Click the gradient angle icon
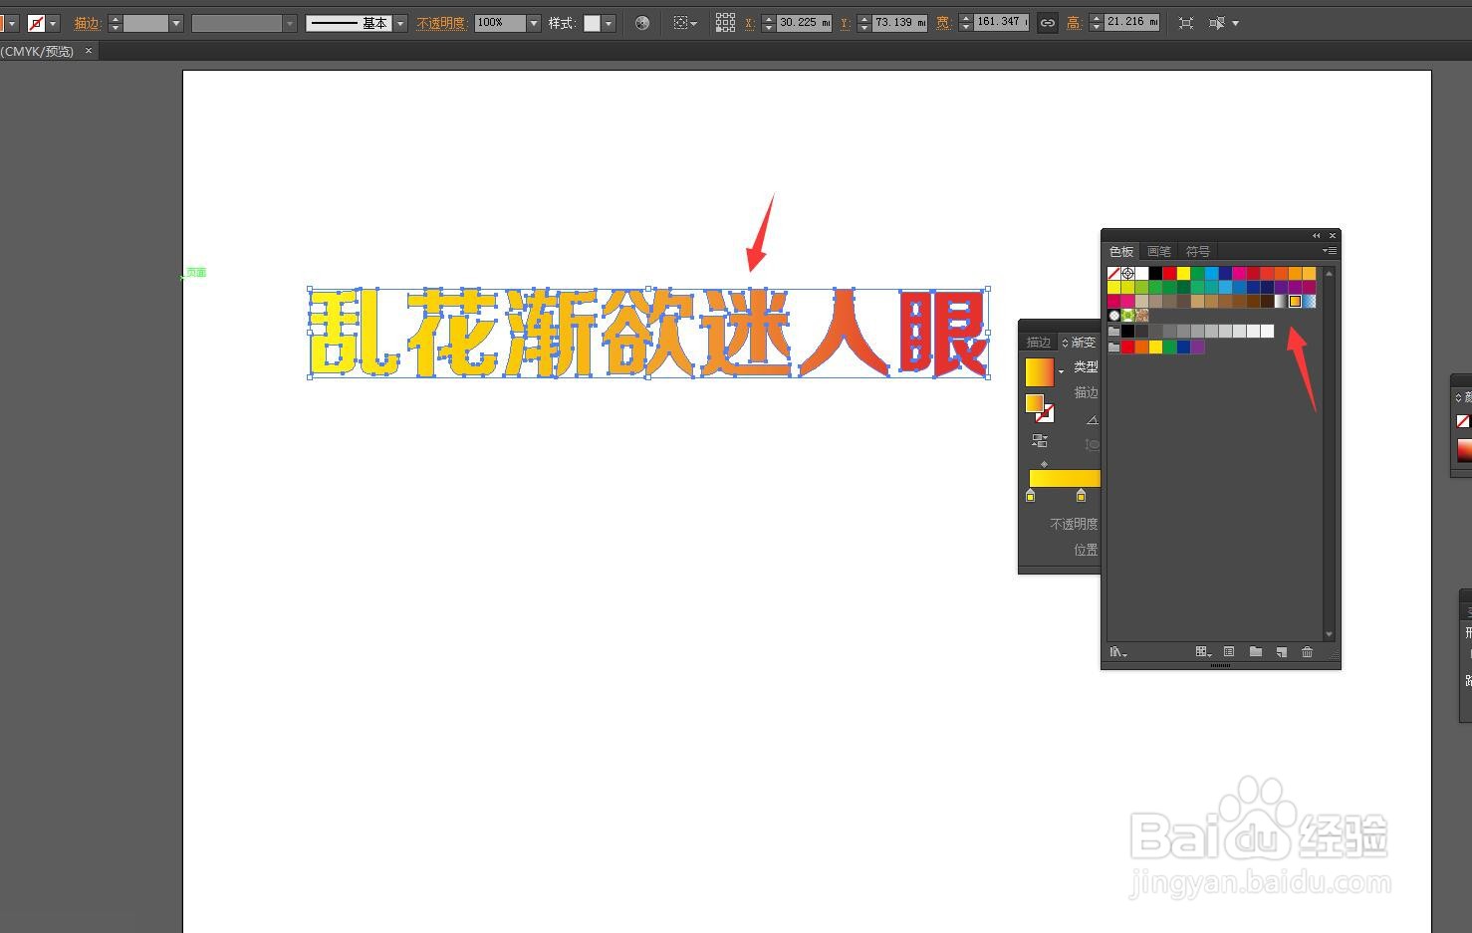Viewport: 1472px width, 933px height. pyautogui.click(x=1093, y=419)
